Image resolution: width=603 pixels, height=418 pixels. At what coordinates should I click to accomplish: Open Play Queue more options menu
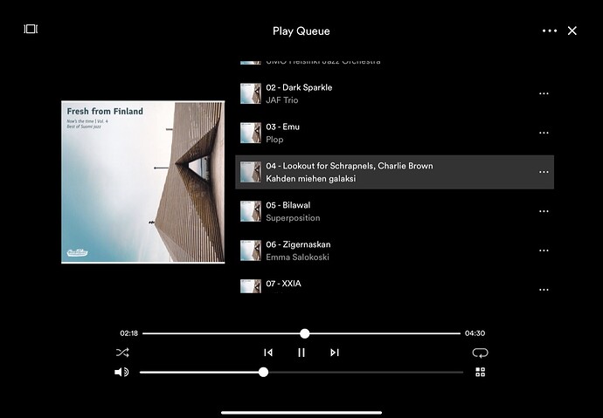click(550, 31)
